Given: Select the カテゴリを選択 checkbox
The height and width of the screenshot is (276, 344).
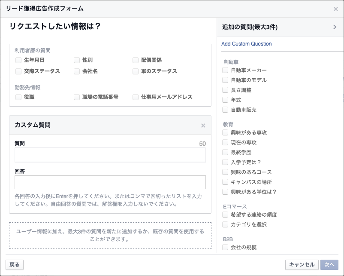Looking at the screenshot, I should pos(225,224).
